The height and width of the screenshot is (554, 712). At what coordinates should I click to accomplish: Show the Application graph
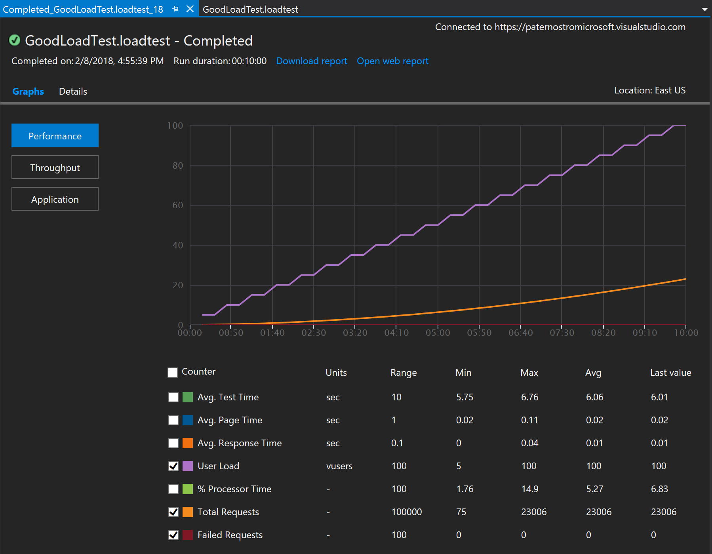pyautogui.click(x=55, y=199)
